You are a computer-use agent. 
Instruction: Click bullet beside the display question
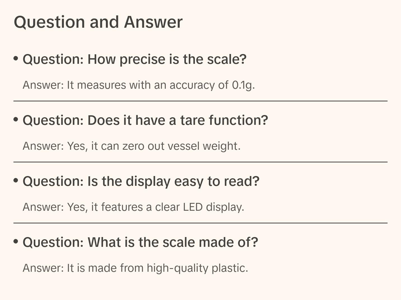pos(16,181)
